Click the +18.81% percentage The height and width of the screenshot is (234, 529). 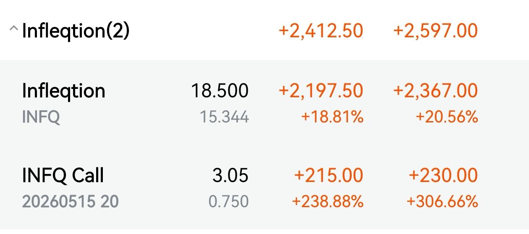(x=332, y=117)
